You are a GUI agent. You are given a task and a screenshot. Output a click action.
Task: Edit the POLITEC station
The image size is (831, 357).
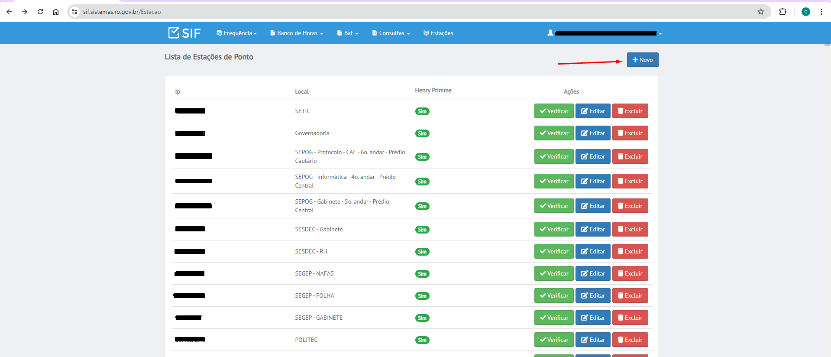click(593, 340)
